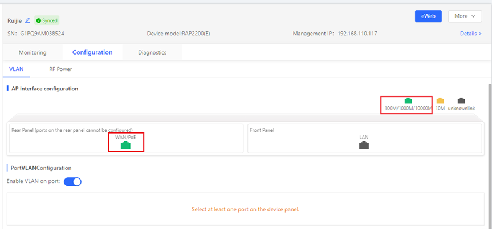Click the dark unknownlink legend port icon
Screen dimensions: 492x229
pos(461,101)
